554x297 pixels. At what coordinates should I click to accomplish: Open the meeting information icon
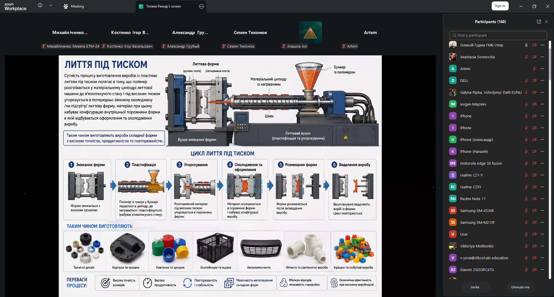pos(40,5)
